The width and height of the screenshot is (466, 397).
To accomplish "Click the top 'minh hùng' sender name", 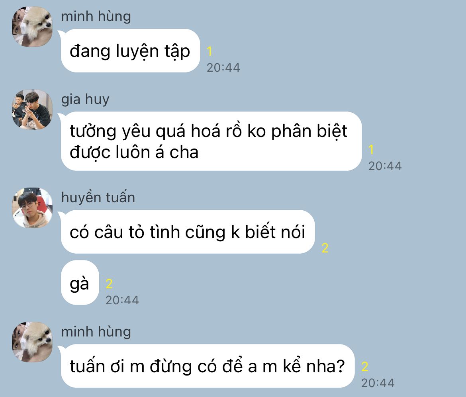I will (x=96, y=16).
